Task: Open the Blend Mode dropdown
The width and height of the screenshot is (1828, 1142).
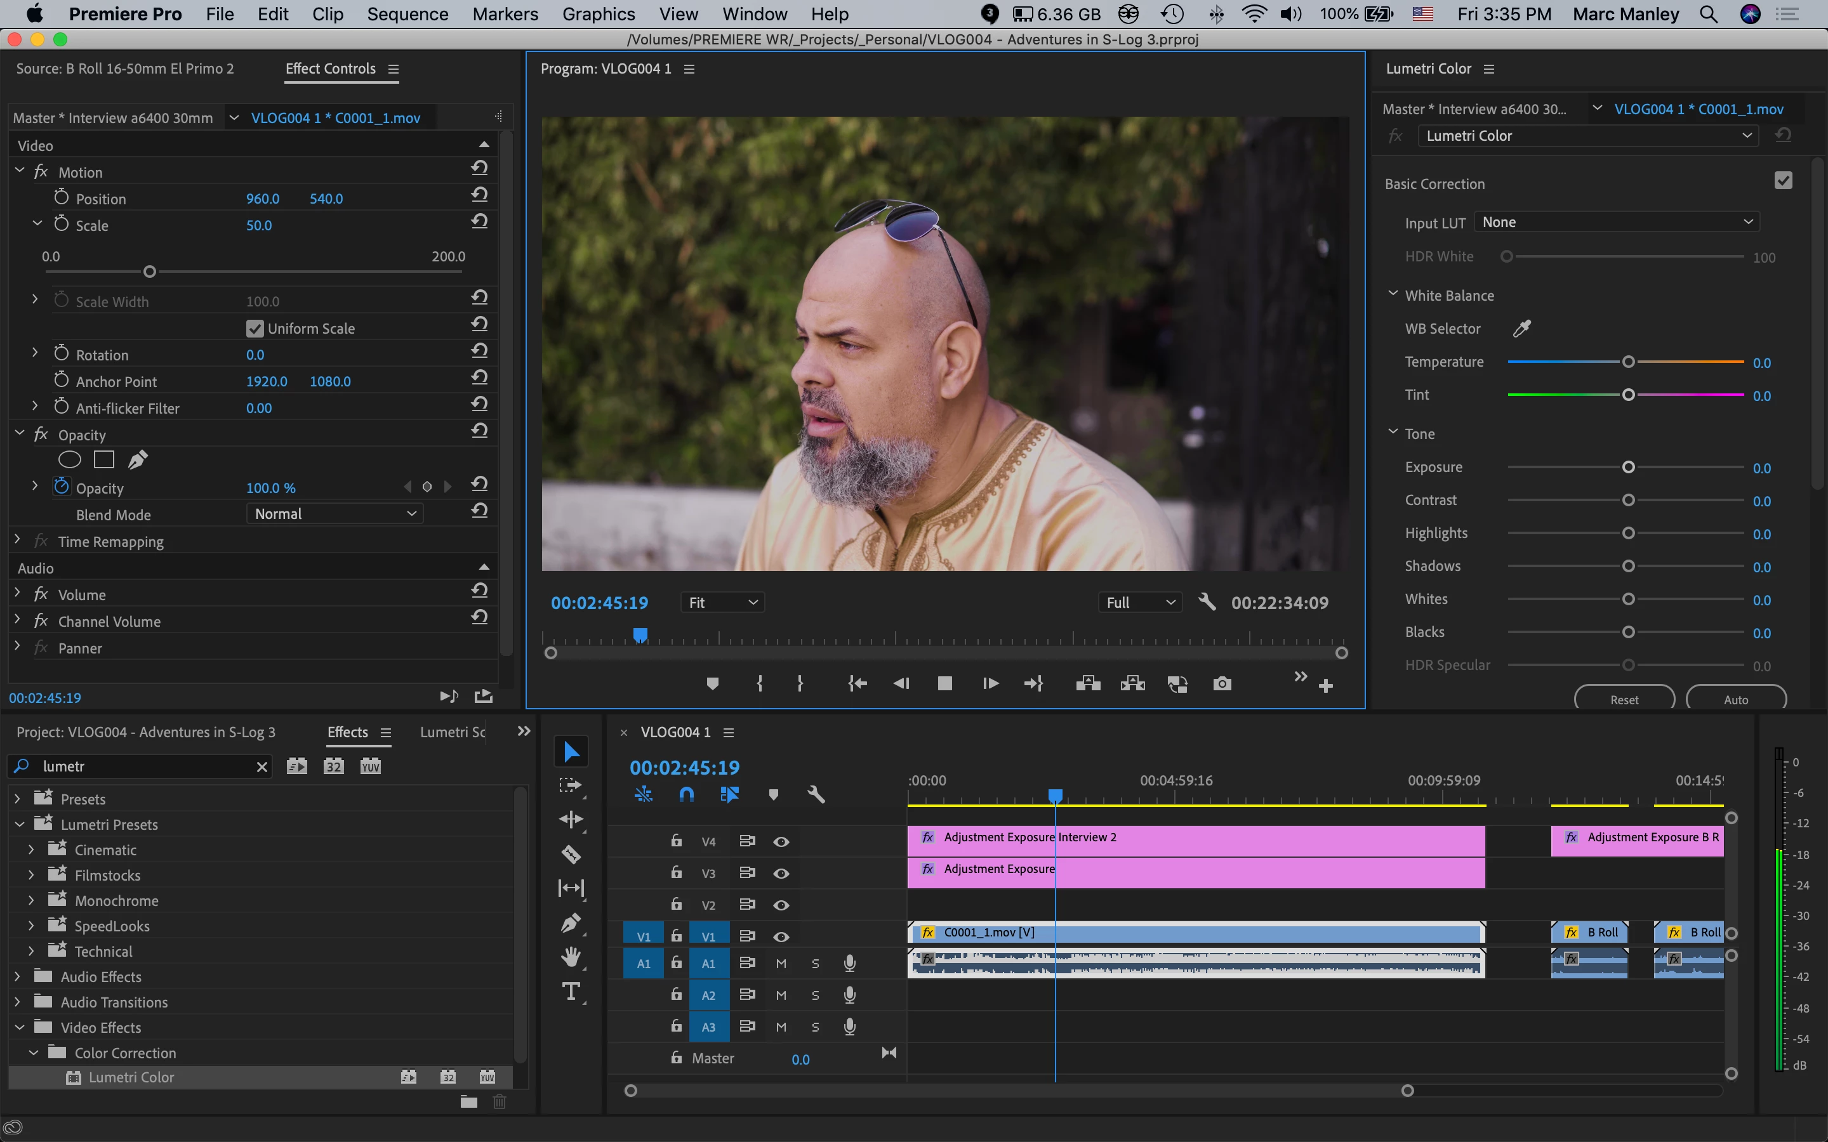Action: (334, 514)
